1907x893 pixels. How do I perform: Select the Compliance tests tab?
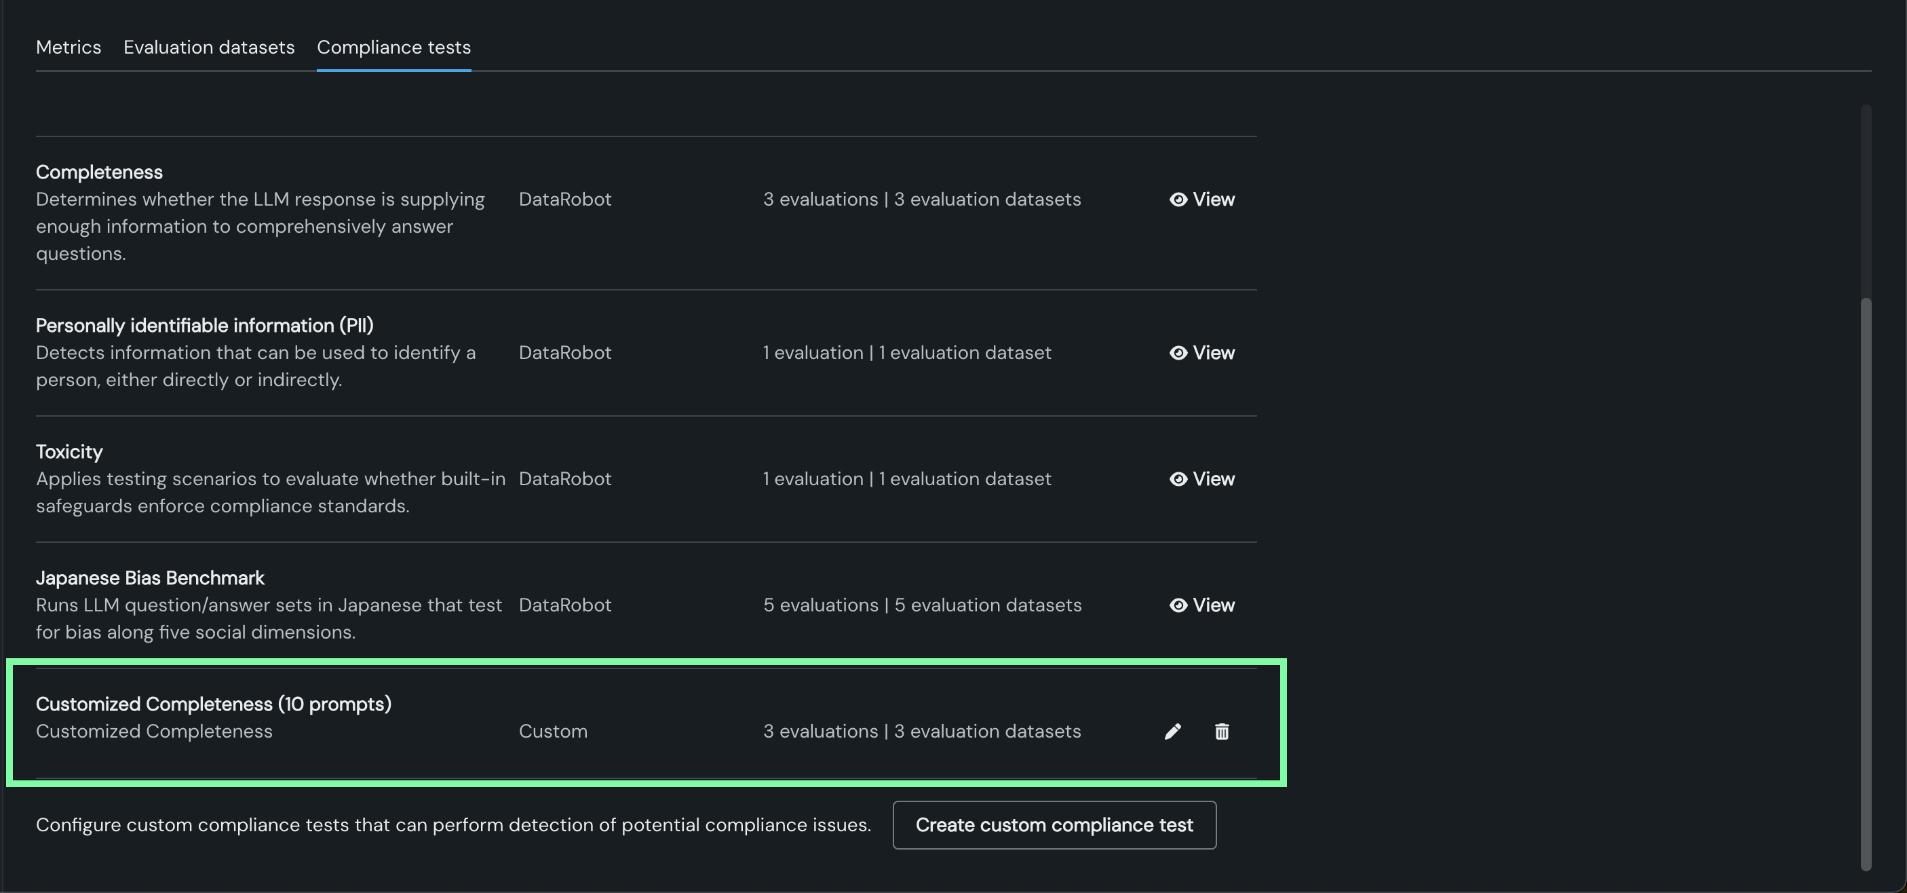tap(393, 47)
